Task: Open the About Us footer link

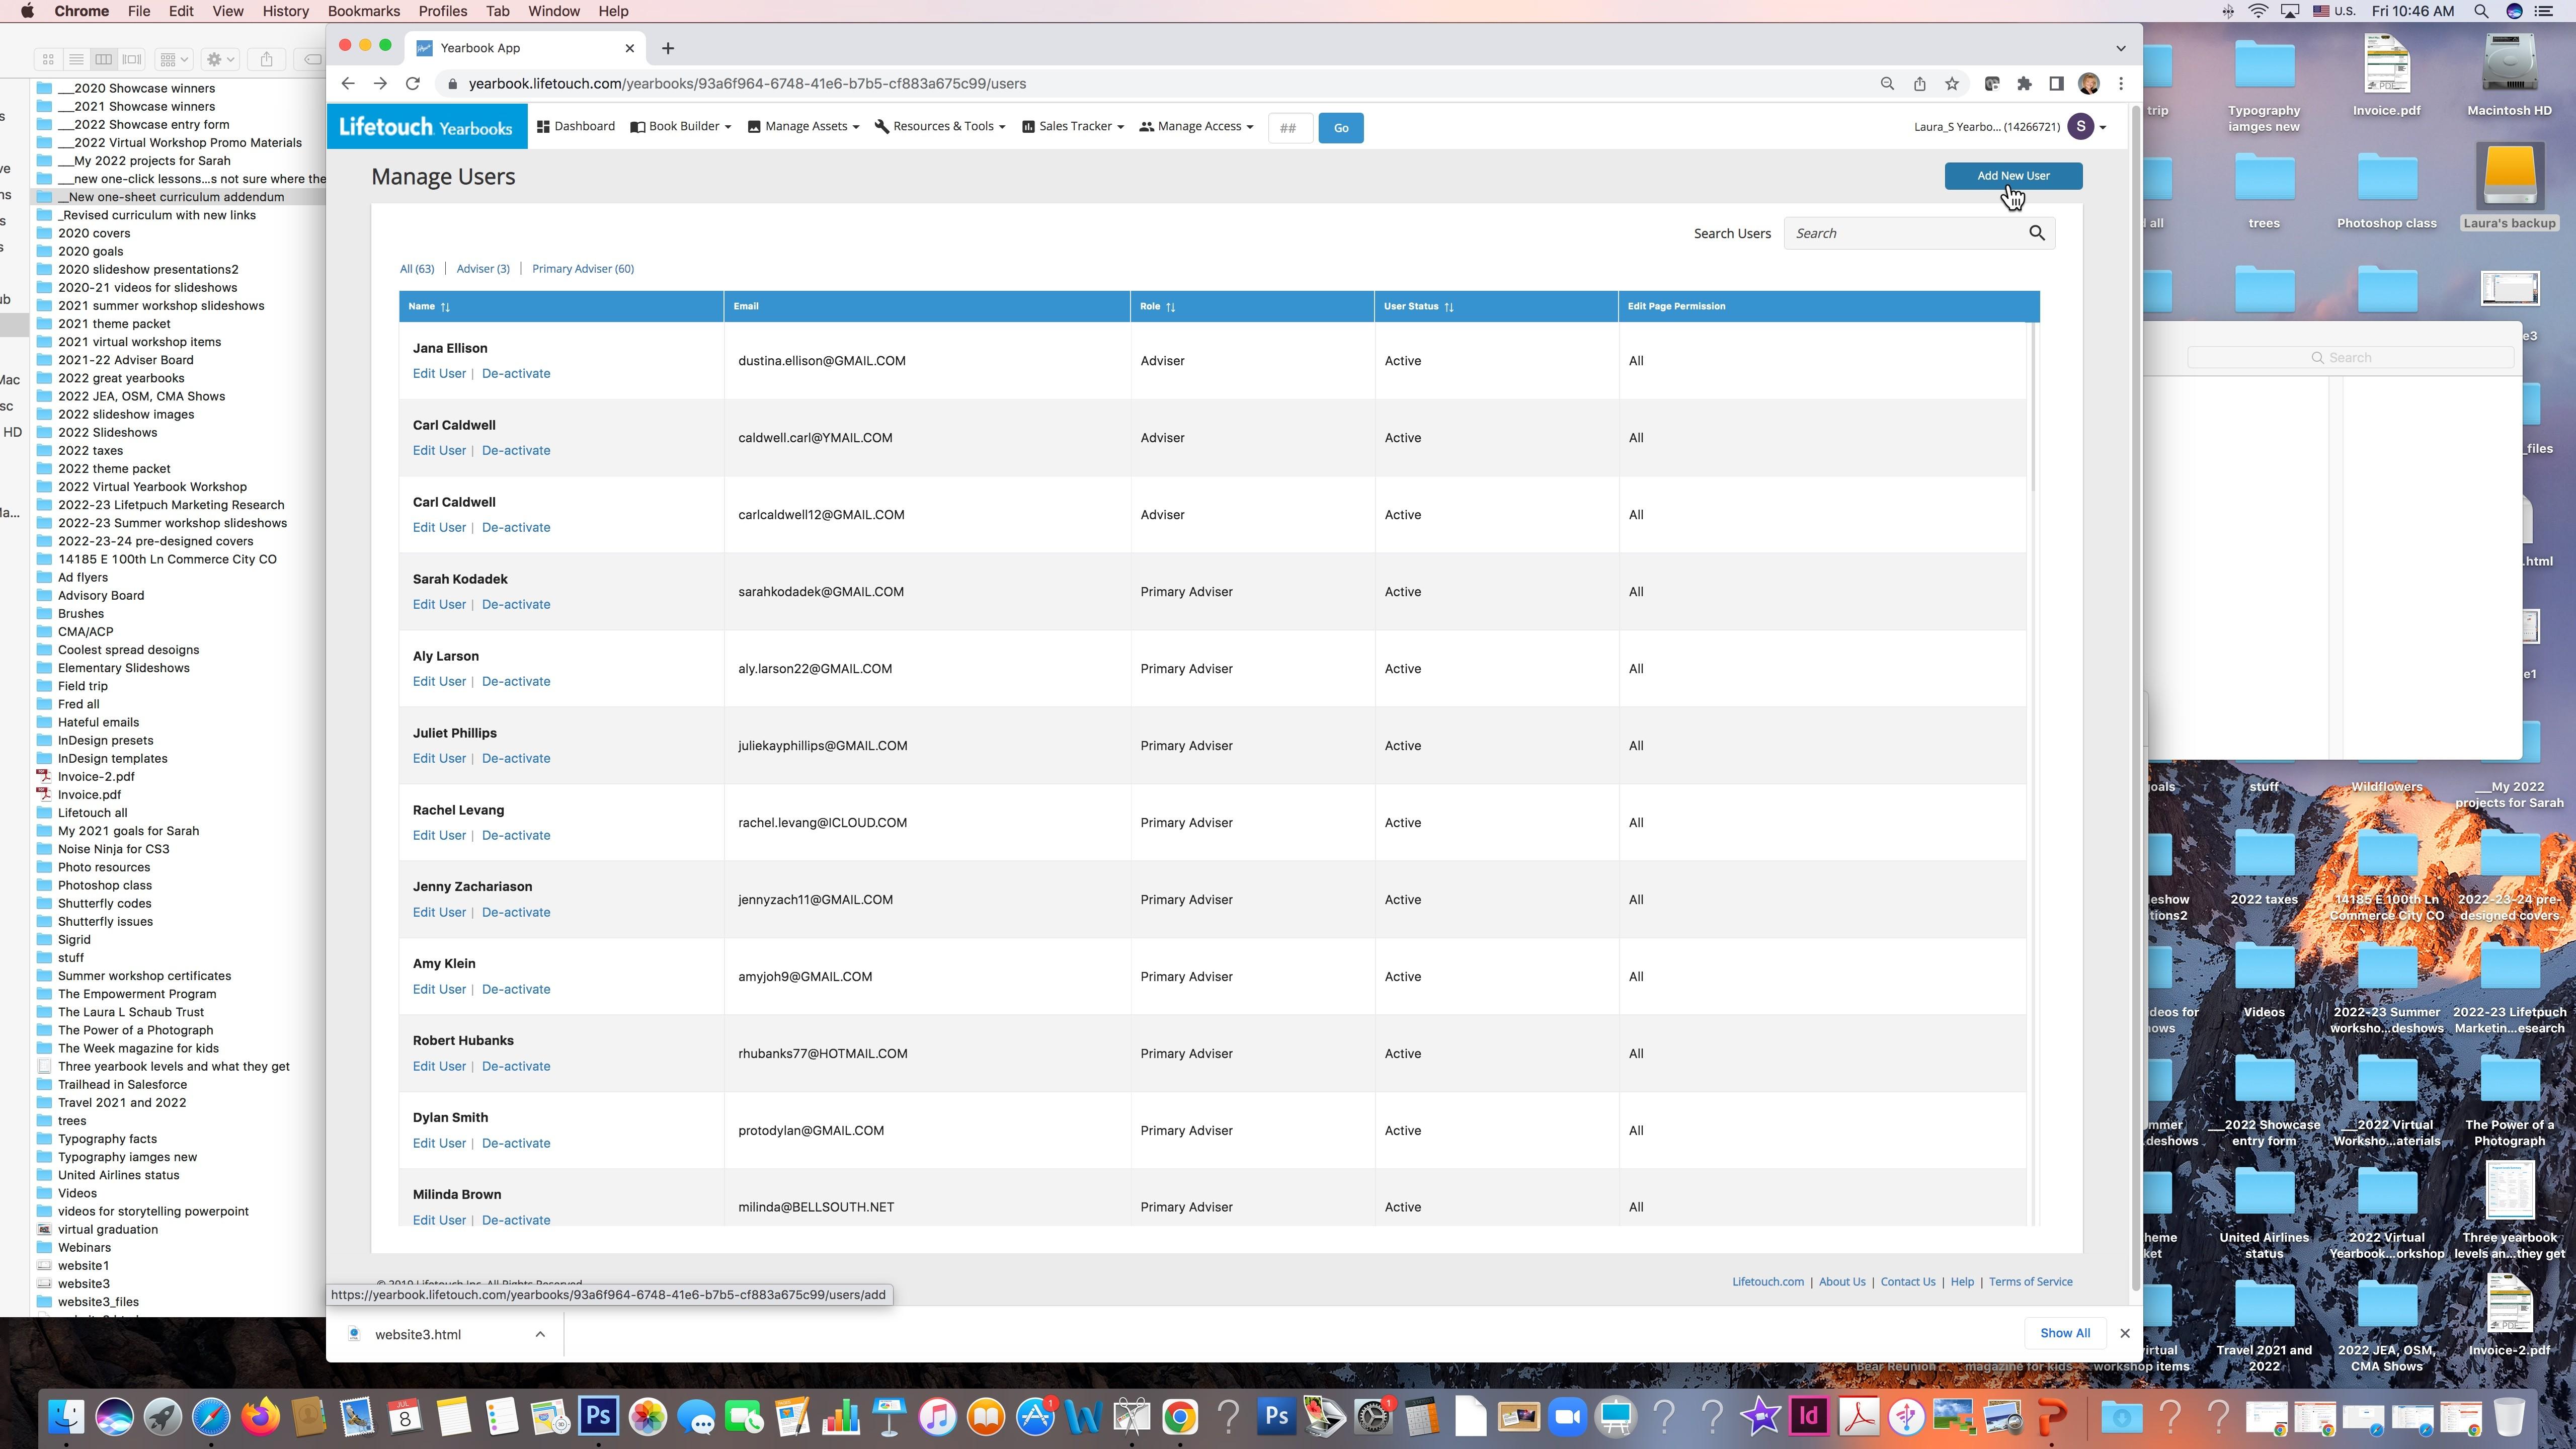Action: 1842,1283
